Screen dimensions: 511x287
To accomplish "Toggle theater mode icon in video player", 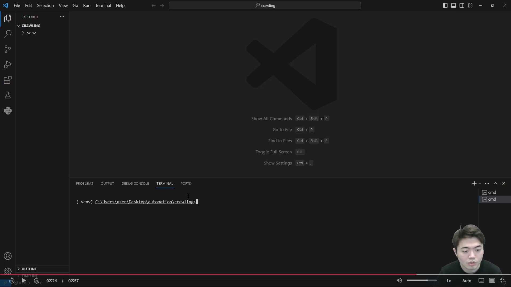I will [x=492, y=281].
